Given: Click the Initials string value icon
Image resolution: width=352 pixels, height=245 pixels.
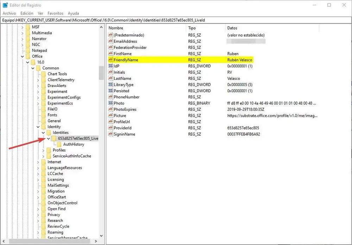Looking at the screenshot, I should [111, 72].
